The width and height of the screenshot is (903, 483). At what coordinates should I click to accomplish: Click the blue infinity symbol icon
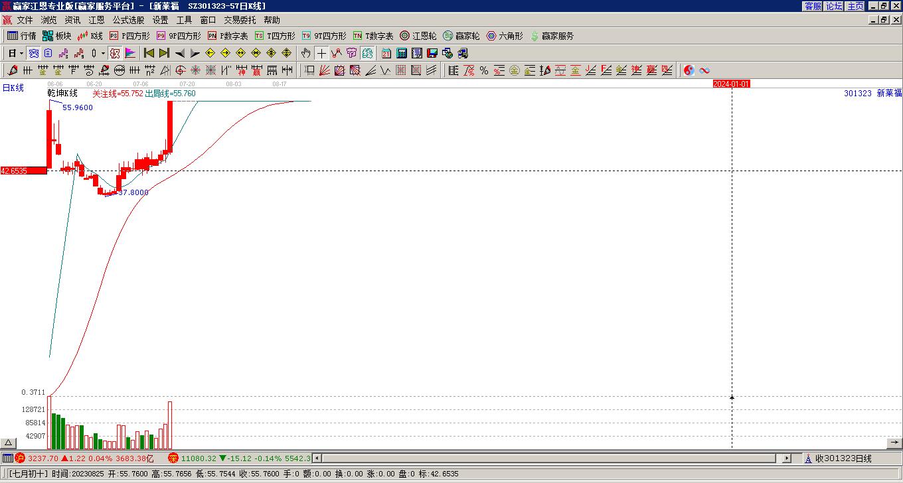[x=704, y=70]
